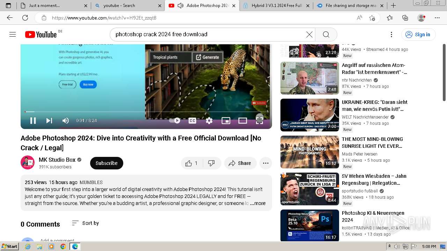The image size is (447, 251).
Task: Go back to previous page
Action: click(10, 18)
